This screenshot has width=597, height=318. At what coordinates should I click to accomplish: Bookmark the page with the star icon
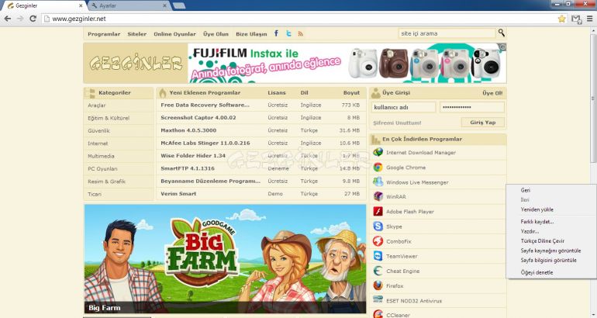click(x=561, y=19)
